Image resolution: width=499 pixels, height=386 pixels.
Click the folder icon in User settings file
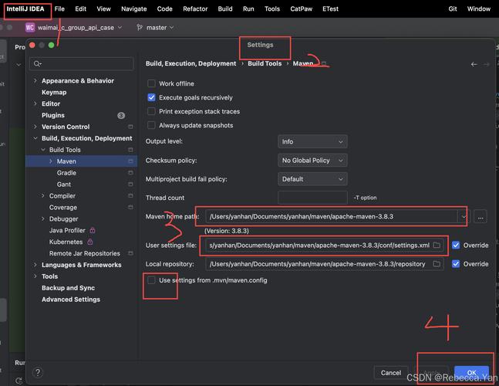point(437,245)
